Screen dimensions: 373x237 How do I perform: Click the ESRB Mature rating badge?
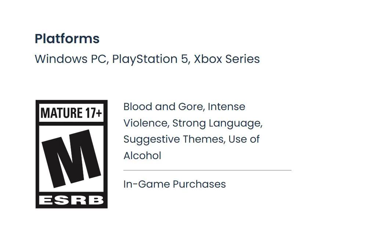[x=71, y=154]
